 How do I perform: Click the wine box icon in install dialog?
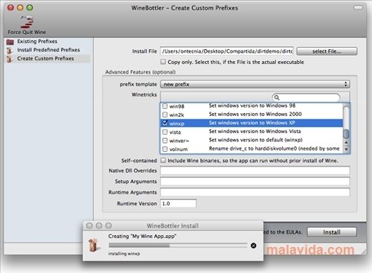94,245
